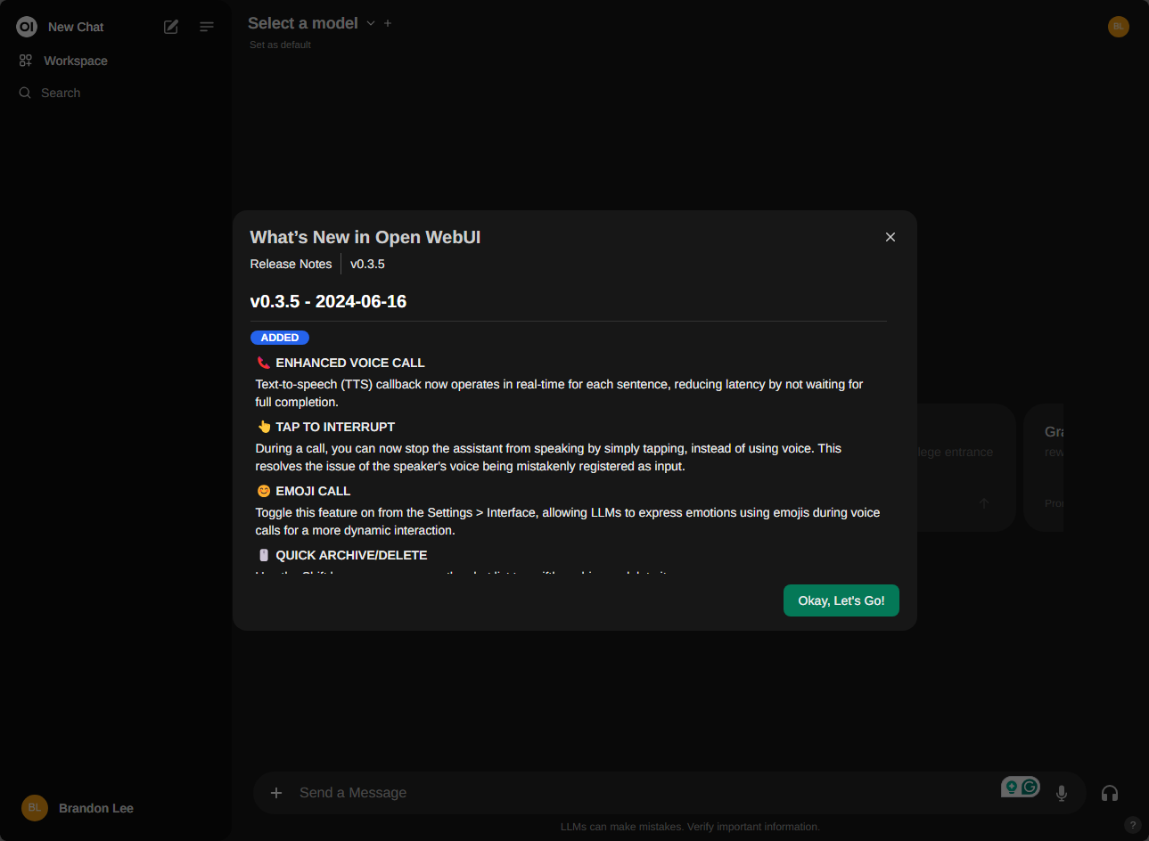Click the Grammarly extension icon
The image size is (1149, 841).
(x=1030, y=787)
